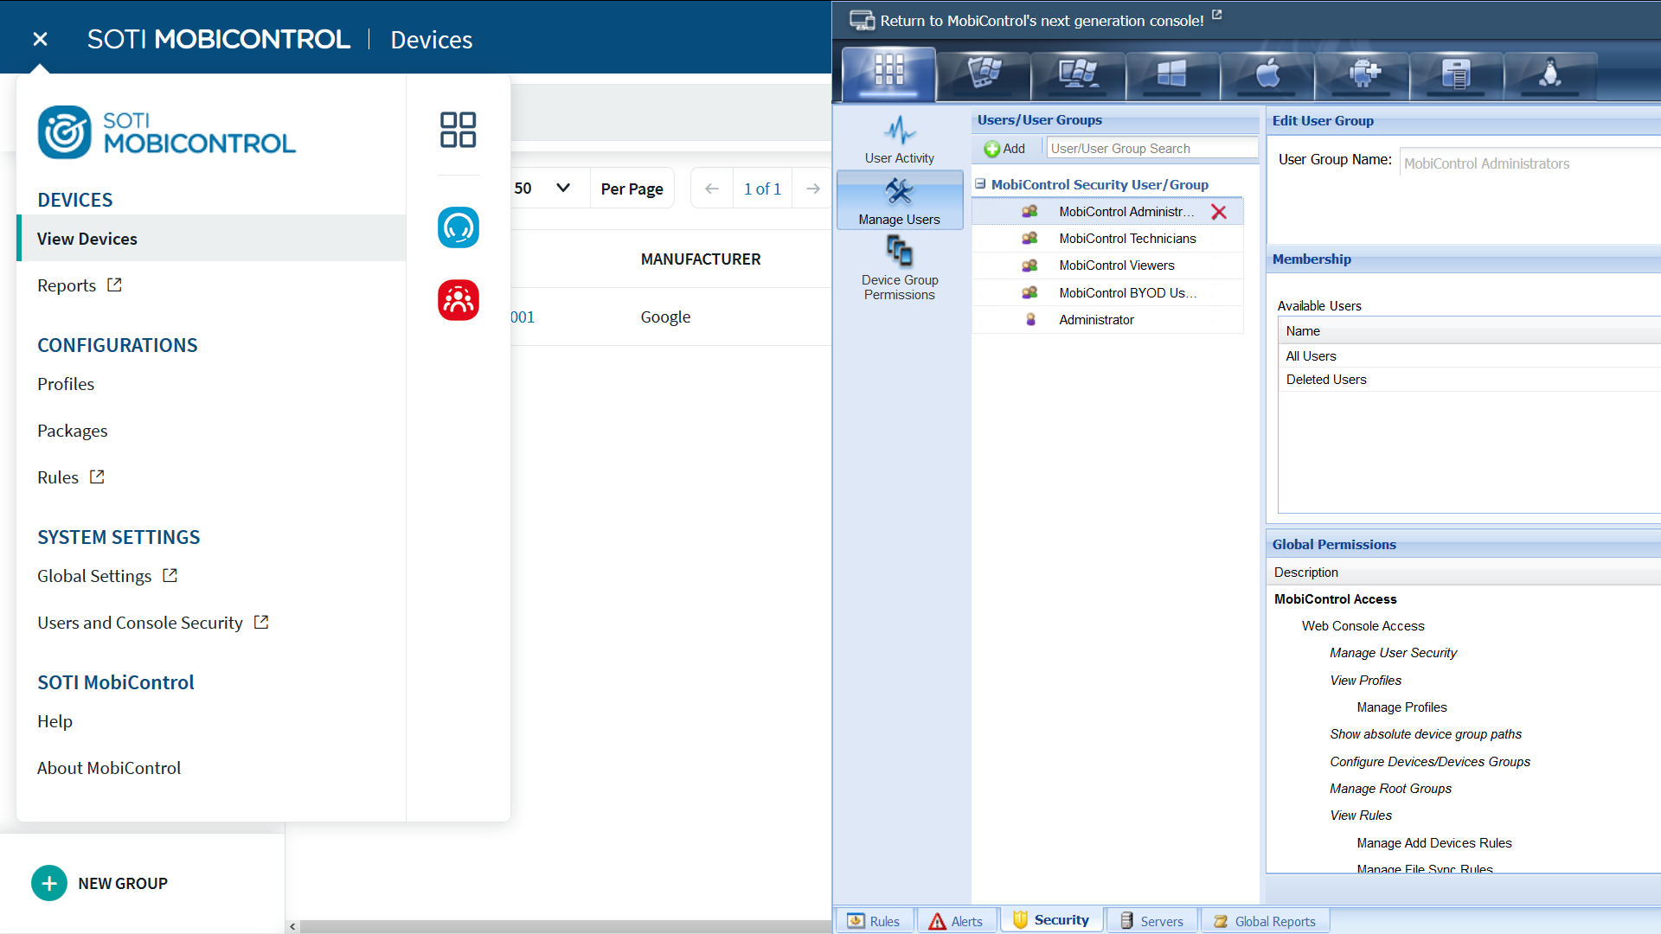Open the Apple platform tab icon
1661x934 pixels.
[1267, 74]
